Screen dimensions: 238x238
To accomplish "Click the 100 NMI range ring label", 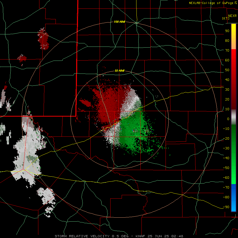I will point(120,22).
